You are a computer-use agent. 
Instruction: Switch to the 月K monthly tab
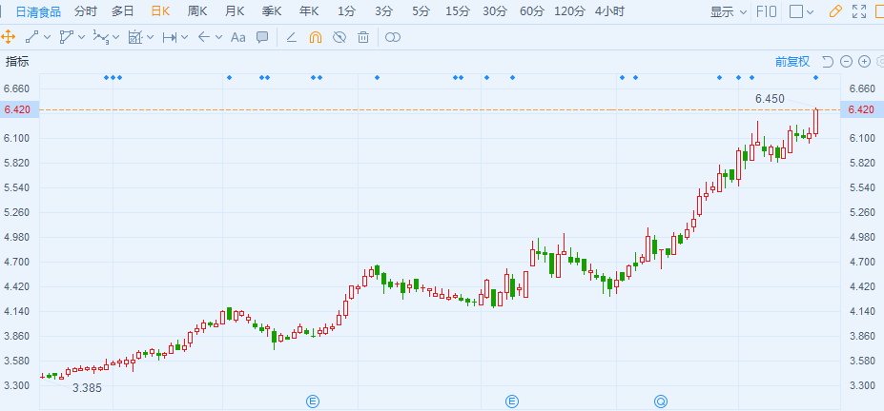(235, 11)
